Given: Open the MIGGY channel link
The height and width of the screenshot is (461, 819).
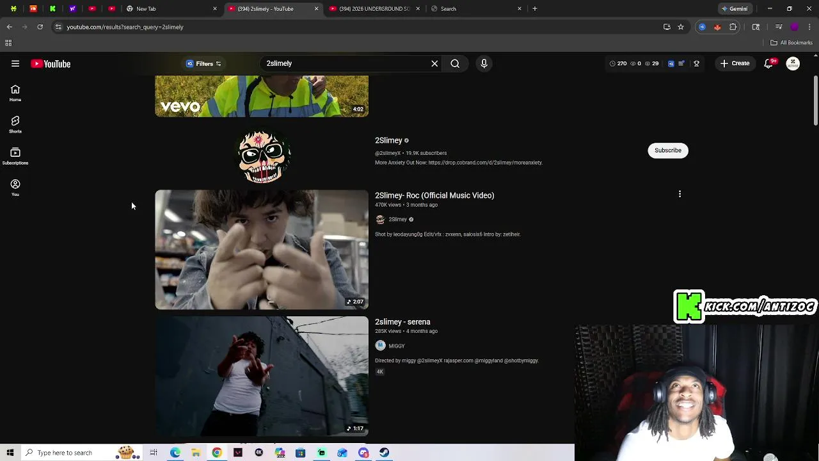Looking at the screenshot, I should [397, 346].
